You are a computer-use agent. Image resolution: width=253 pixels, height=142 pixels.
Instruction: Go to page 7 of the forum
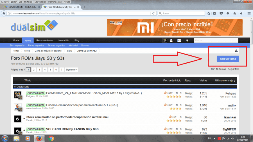pos(62,70)
